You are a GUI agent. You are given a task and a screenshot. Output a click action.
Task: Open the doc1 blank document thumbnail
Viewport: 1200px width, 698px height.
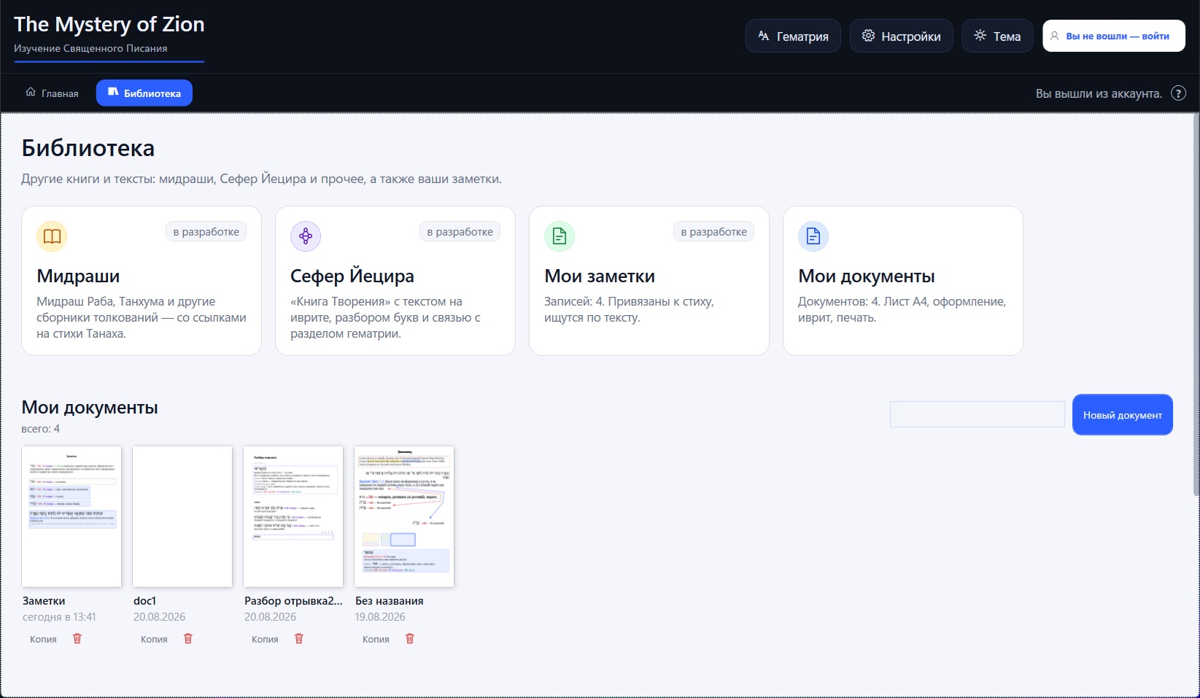182,516
